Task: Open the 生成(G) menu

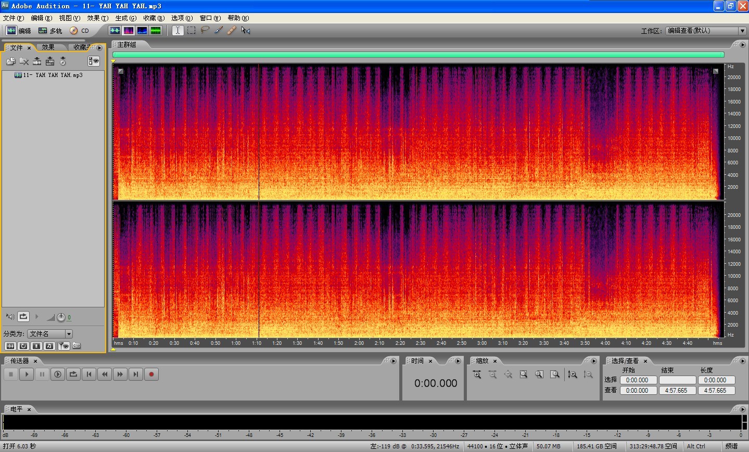Action: tap(126, 18)
